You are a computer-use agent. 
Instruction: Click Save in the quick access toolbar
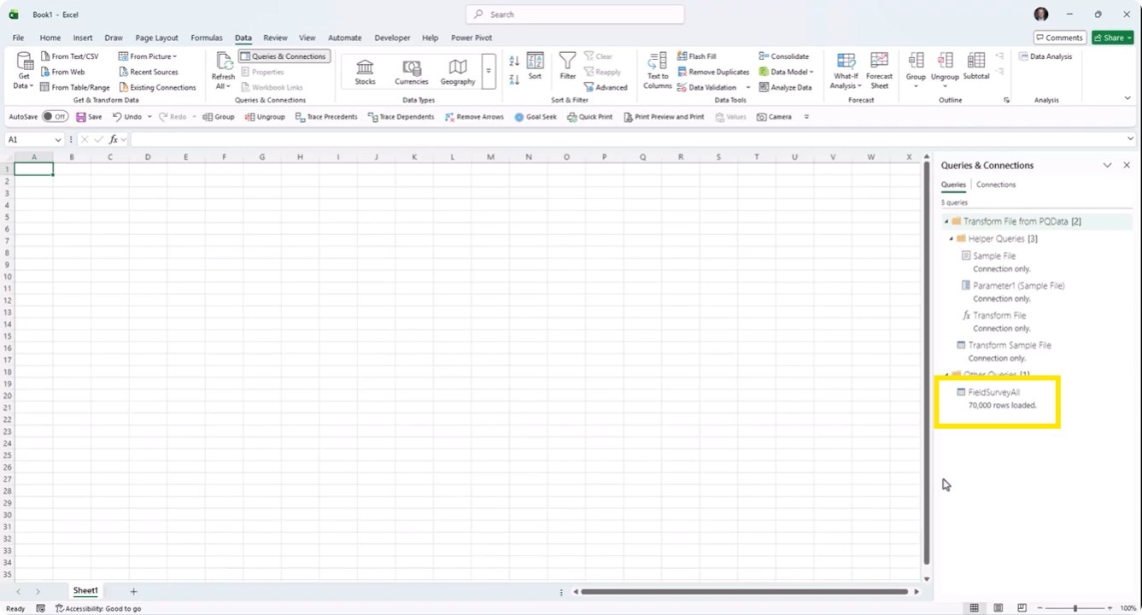[89, 117]
